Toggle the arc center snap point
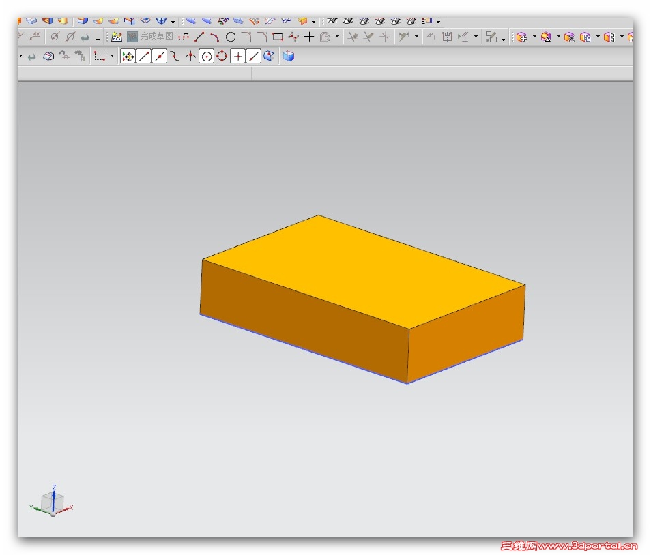This screenshot has width=651, height=555. click(206, 57)
